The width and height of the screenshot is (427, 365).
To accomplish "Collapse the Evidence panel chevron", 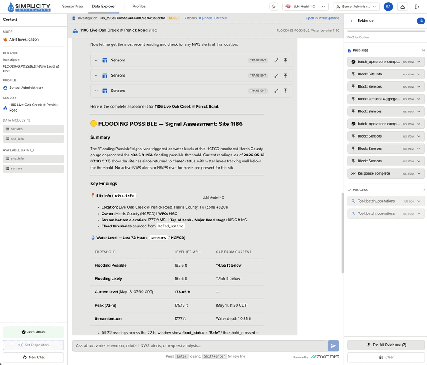I will [x=351, y=20].
